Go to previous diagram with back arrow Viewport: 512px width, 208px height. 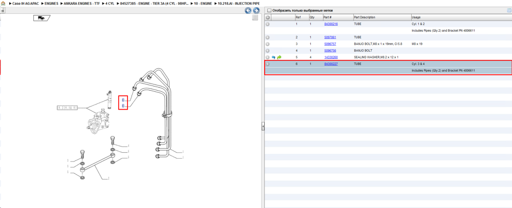(248, 10)
